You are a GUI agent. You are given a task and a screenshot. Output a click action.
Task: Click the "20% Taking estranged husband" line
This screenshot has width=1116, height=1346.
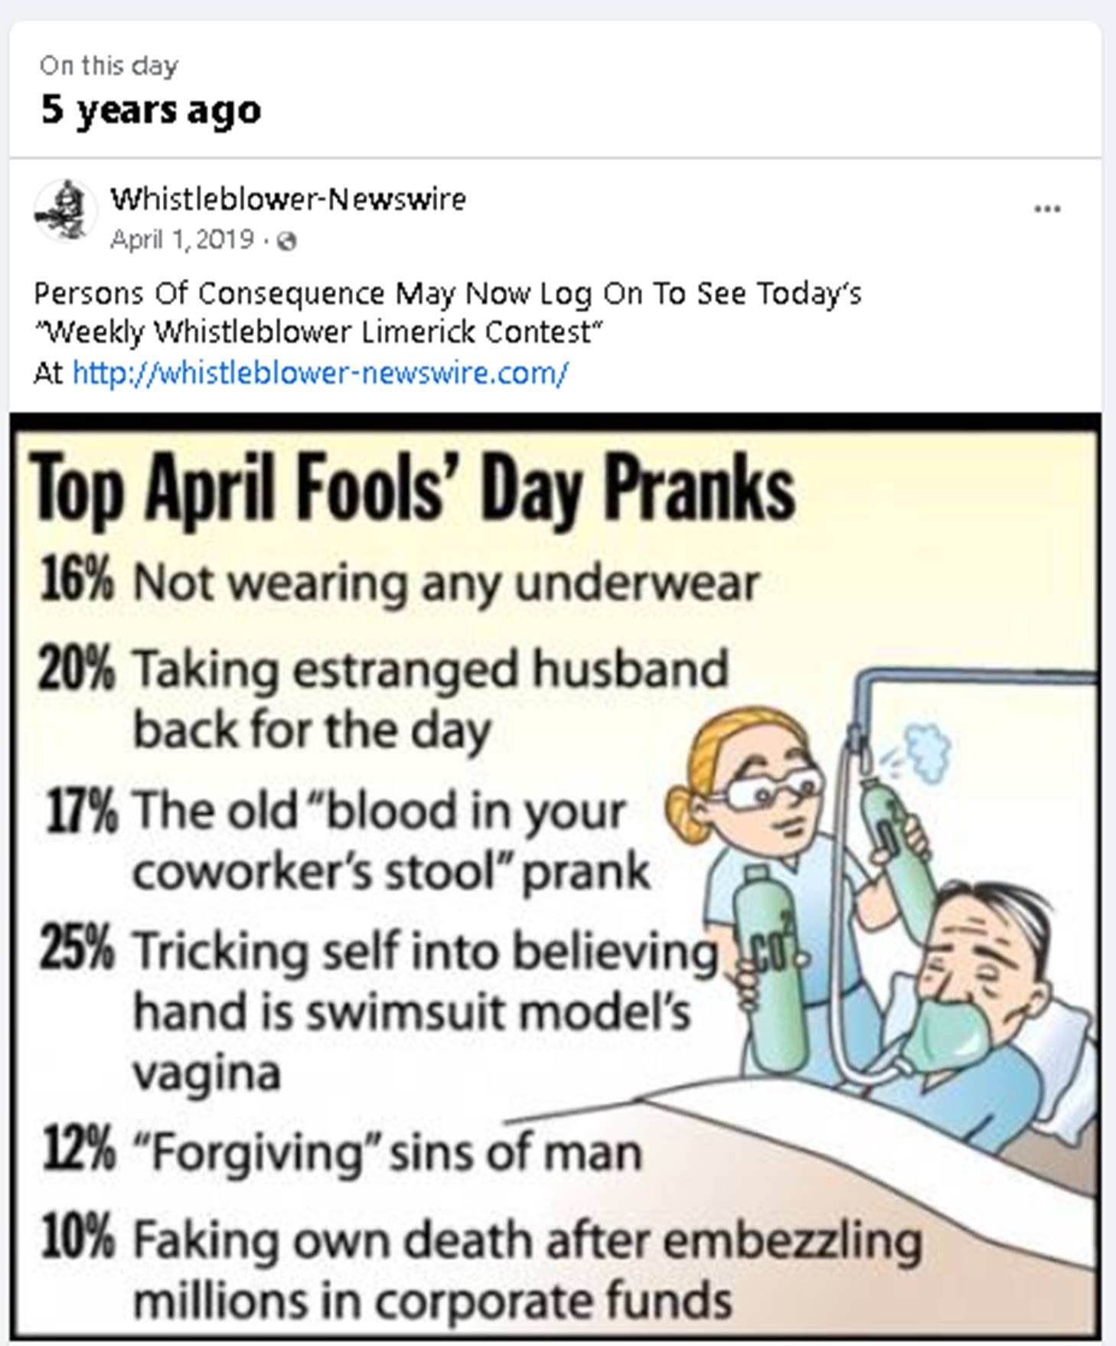click(383, 670)
